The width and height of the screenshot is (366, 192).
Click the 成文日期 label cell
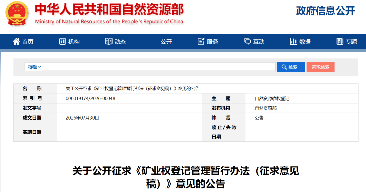(35, 118)
